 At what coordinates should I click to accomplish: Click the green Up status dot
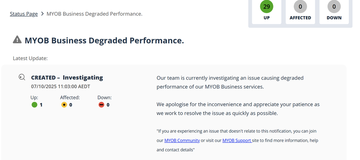[x=34, y=105]
